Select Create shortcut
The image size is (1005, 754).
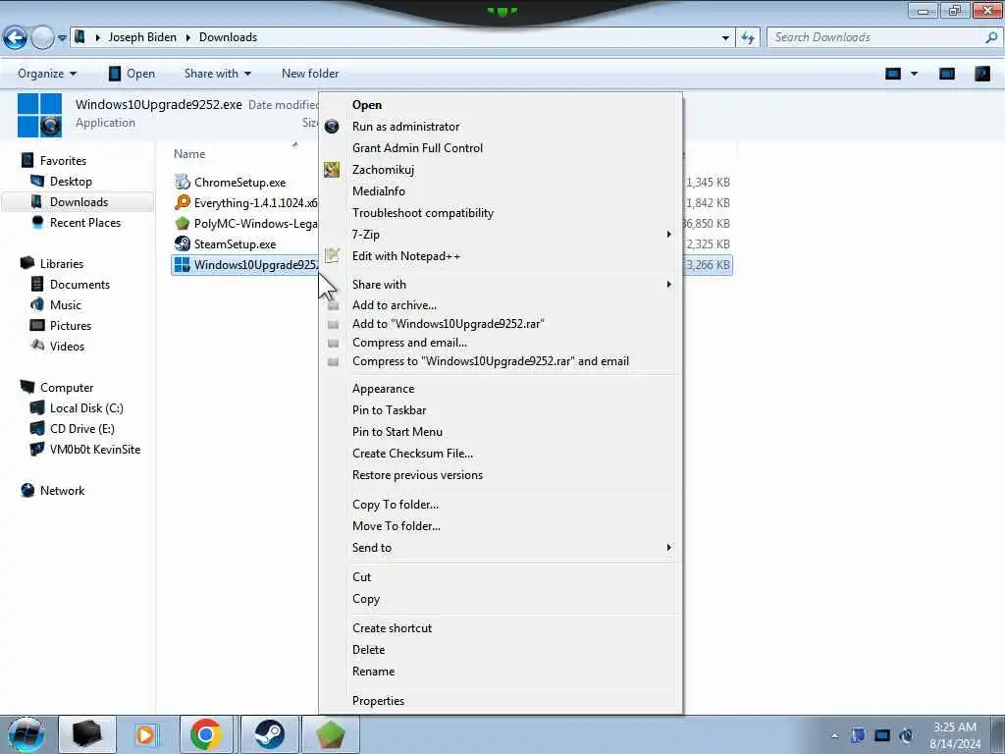click(392, 628)
